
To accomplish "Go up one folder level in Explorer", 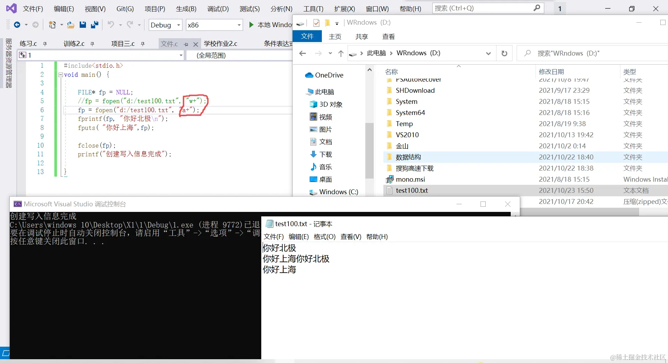I will click(341, 53).
